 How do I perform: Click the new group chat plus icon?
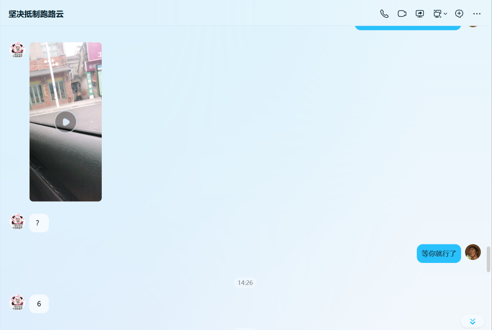(x=459, y=14)
